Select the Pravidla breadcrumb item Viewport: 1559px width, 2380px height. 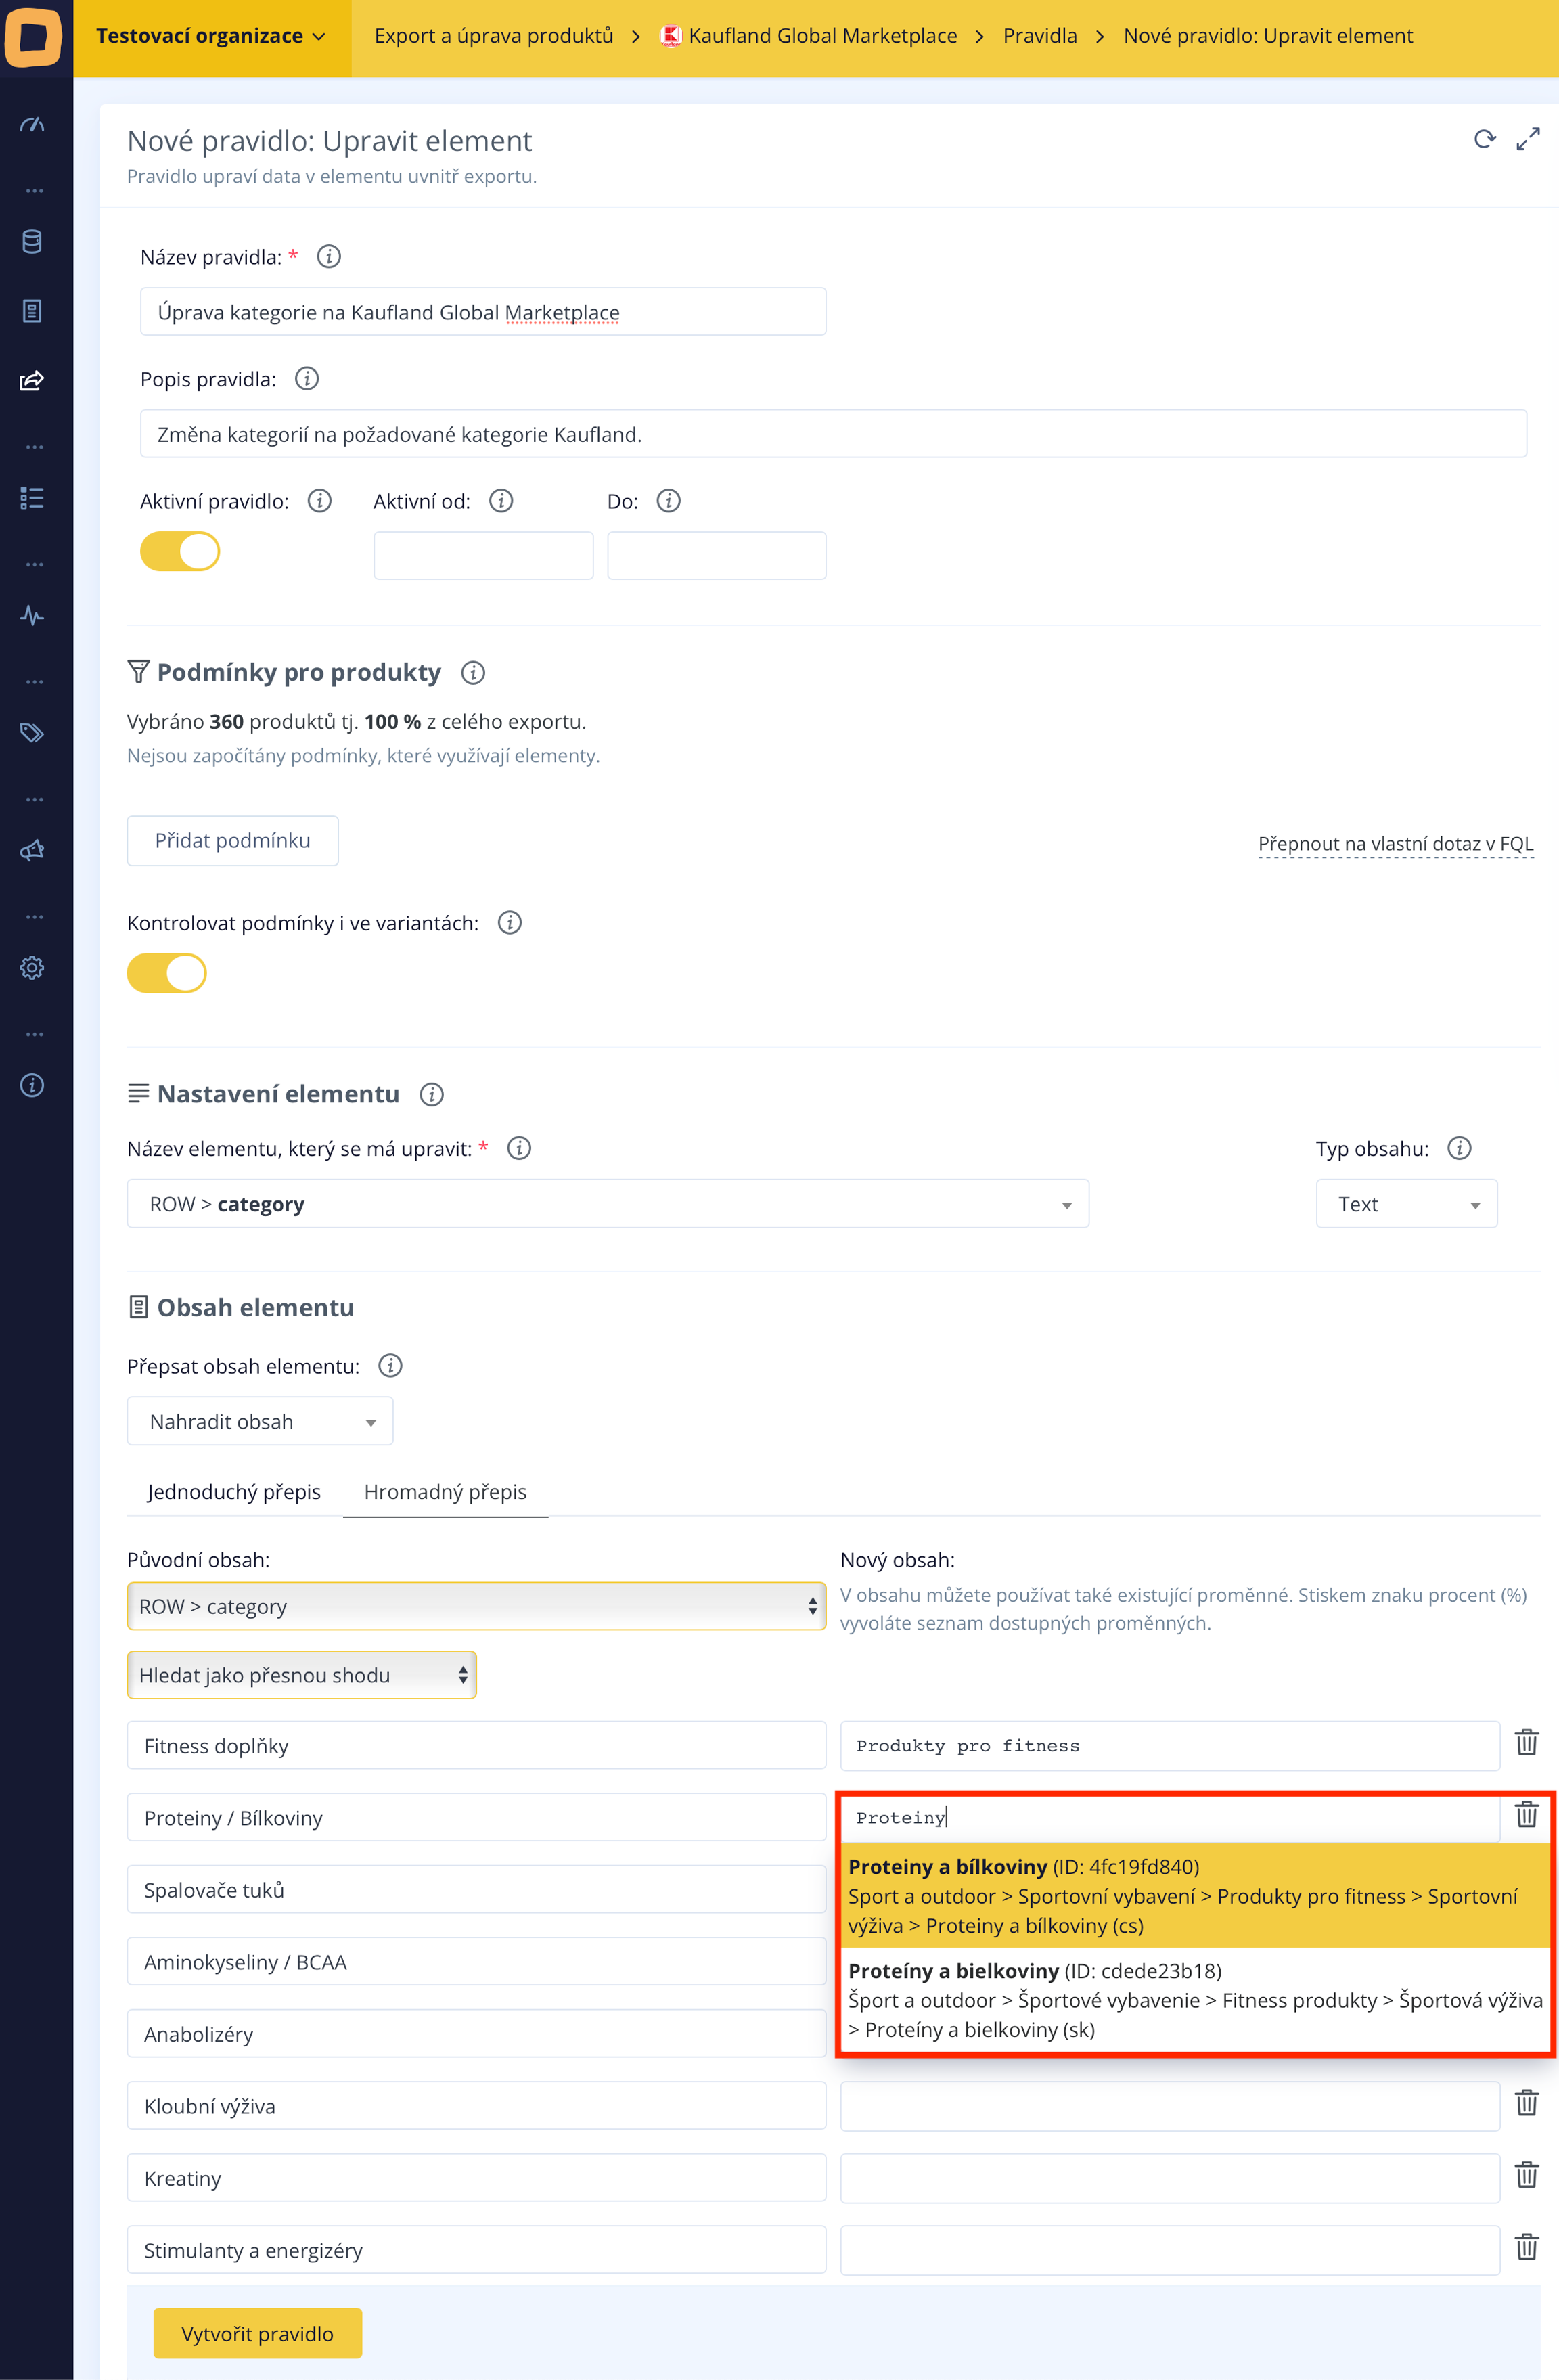[1039, 36]
